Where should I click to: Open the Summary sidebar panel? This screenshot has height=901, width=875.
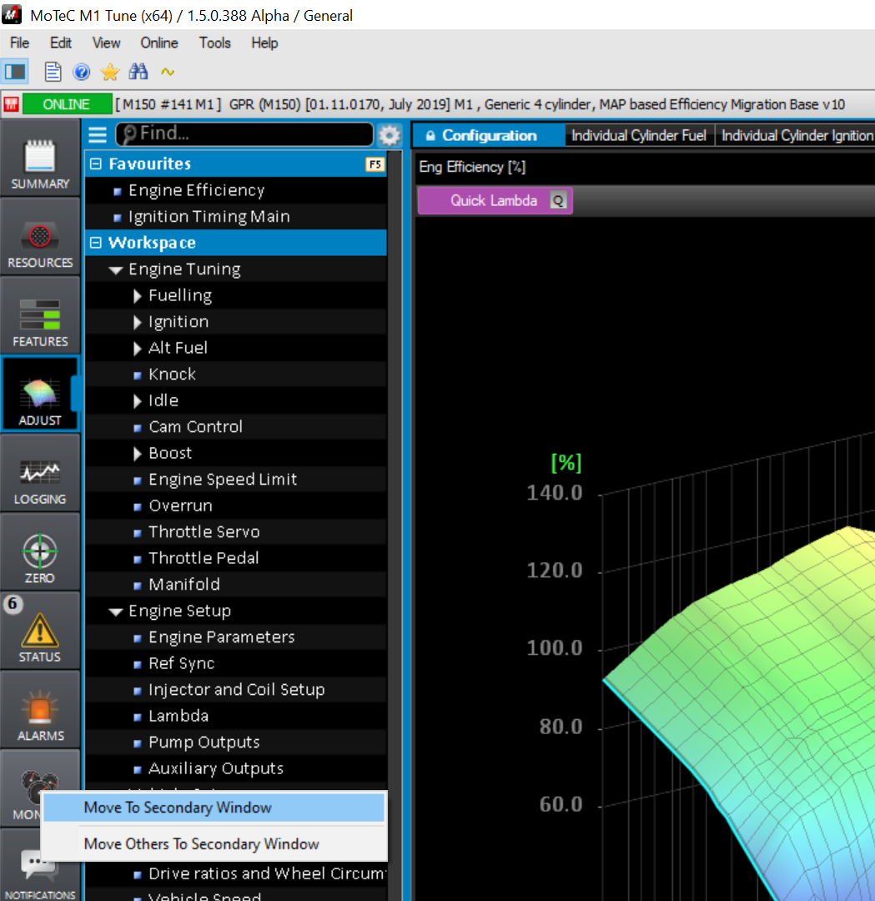pyautogui.click(x=40, y=162)
